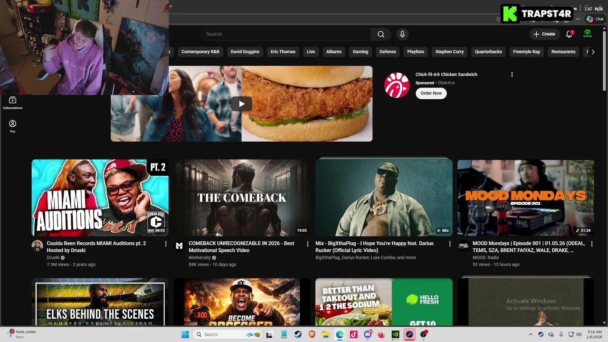Open options menu for Chick-fil-A ad
Screen dimensions: 608x342
tap(512, 75)
